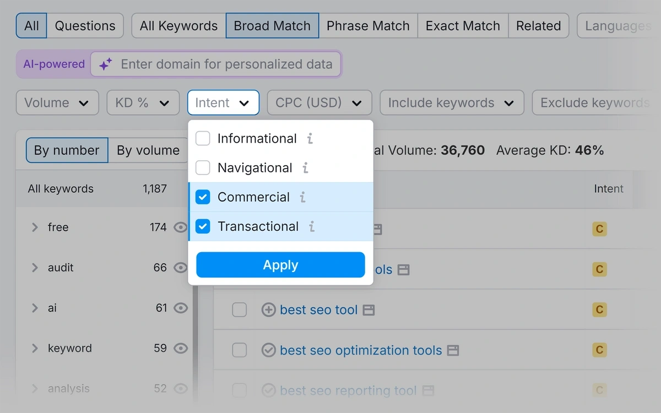Viewport: 661px width, 413px height.
Task: Expand the ai keyword group
Action: coord(35,308)
